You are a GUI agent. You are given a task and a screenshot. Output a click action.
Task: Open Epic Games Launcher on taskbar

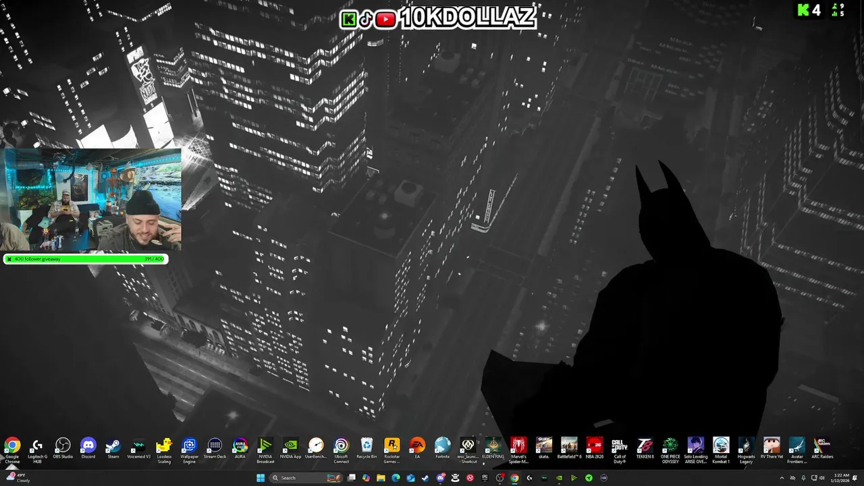click(x=485, y=478)
